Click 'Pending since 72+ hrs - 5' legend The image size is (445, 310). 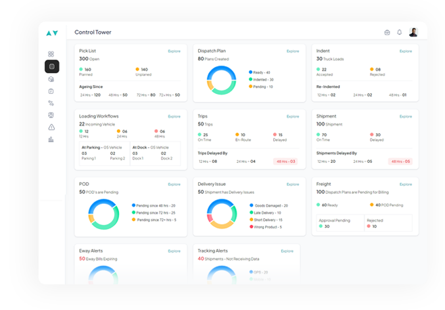[154, 220]
